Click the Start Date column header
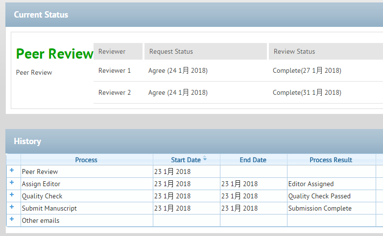This screenshot has width=383, height=236. (x=185, y=160)
